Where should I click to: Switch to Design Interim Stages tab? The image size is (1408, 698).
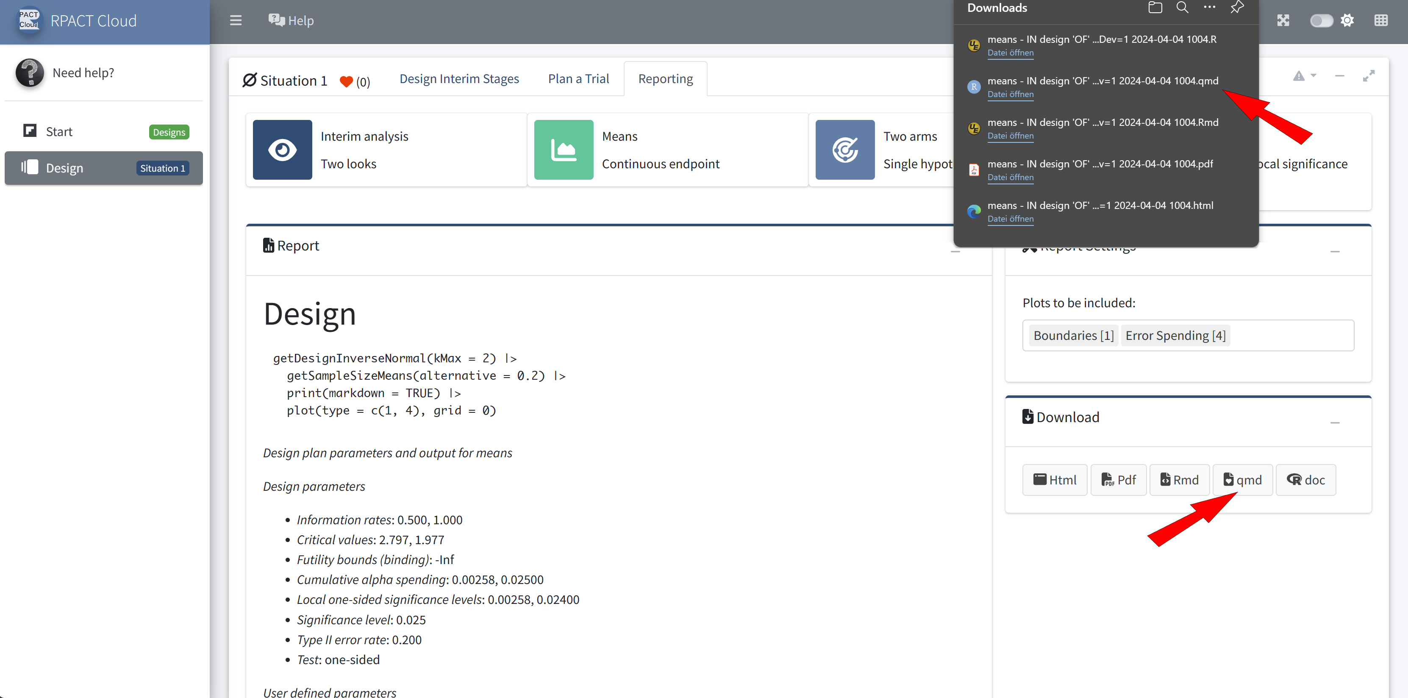click(459, 79)
